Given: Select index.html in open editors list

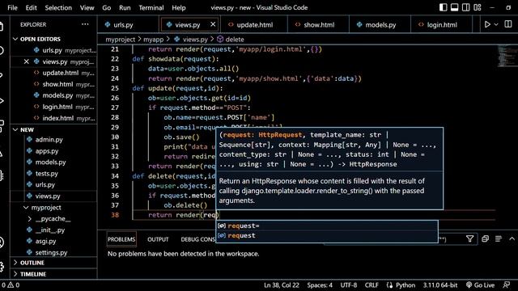Looking at the screenshot, I should (53, 118).
